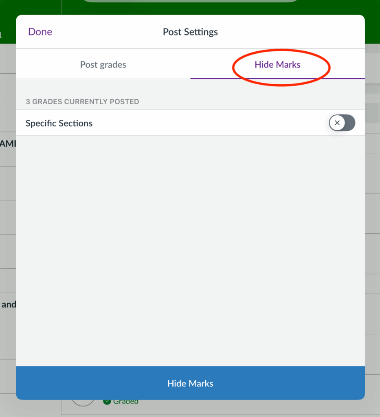Viewport: 380px width, 417px height.
Task: Tap Done to close Post Settings
Action: pos(40,32)
